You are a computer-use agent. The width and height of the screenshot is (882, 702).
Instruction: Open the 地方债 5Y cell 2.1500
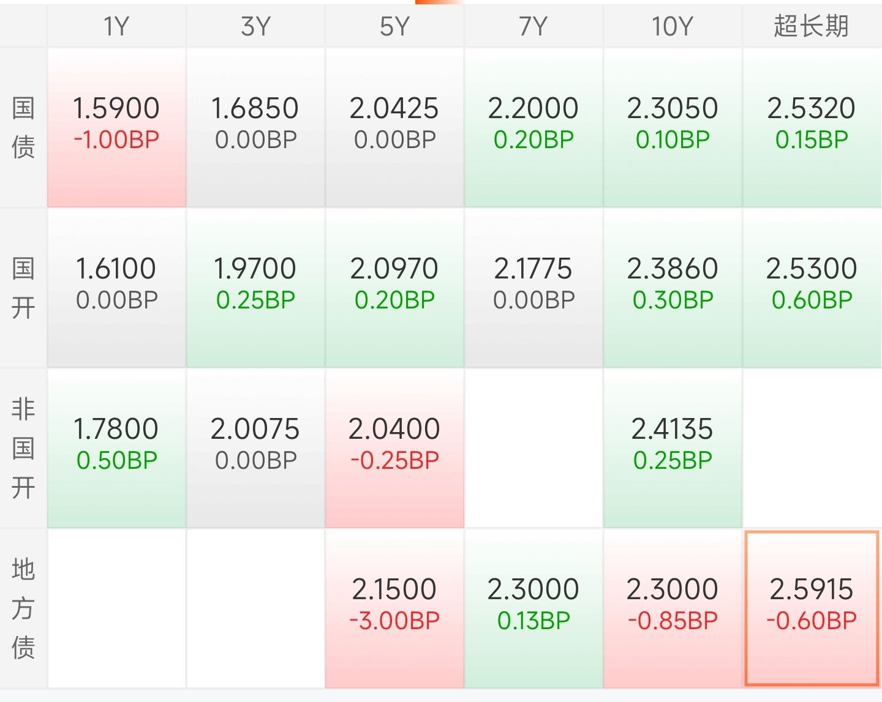click(x=394, y=608)
